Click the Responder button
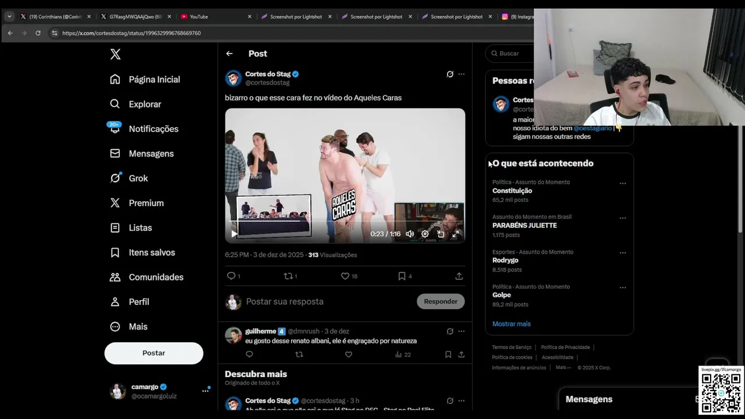 coord(441,301)
